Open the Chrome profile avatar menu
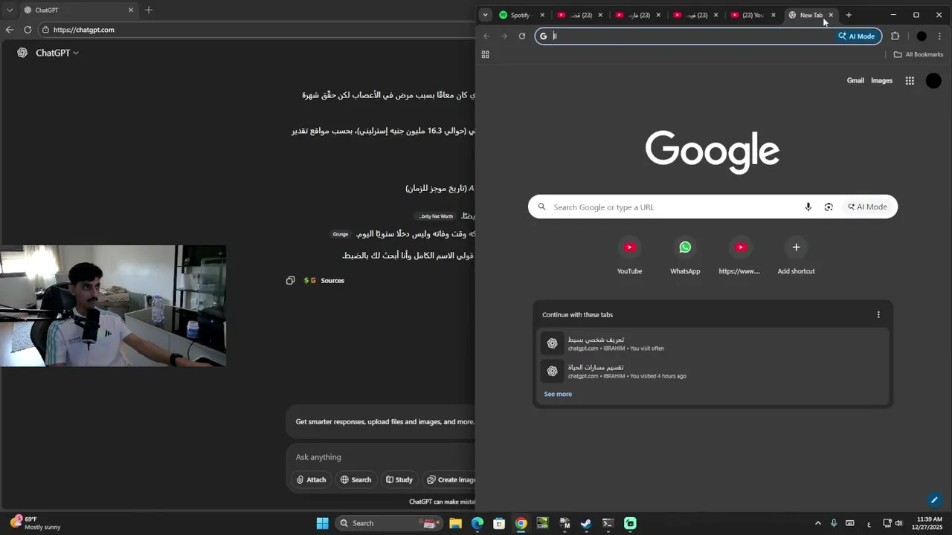This screenshot has height=535, width=952. coord(922,36)
